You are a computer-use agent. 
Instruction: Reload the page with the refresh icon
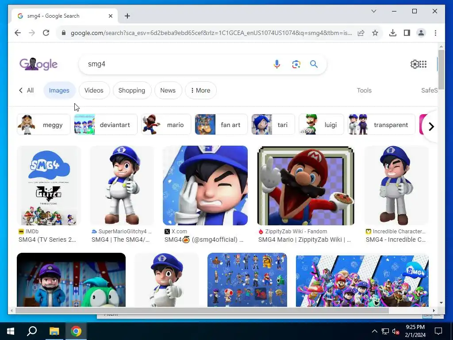click(46, 33)
